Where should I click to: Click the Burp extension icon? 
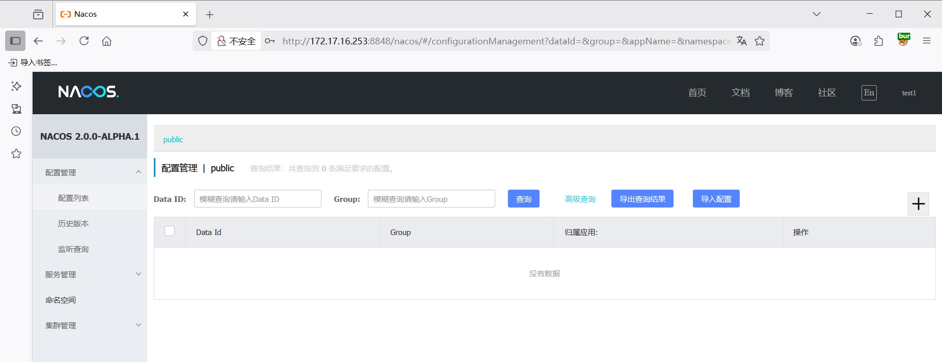tap(904, 39)
